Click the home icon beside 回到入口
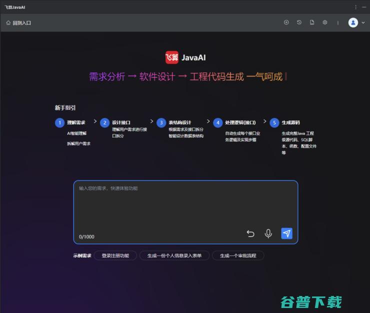This screenshot has height=313, width=370. (x=8, y=23)
